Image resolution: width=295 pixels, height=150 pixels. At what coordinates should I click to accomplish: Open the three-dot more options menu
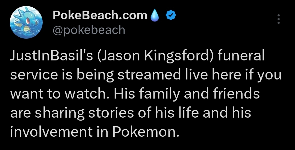coord(278,19)
